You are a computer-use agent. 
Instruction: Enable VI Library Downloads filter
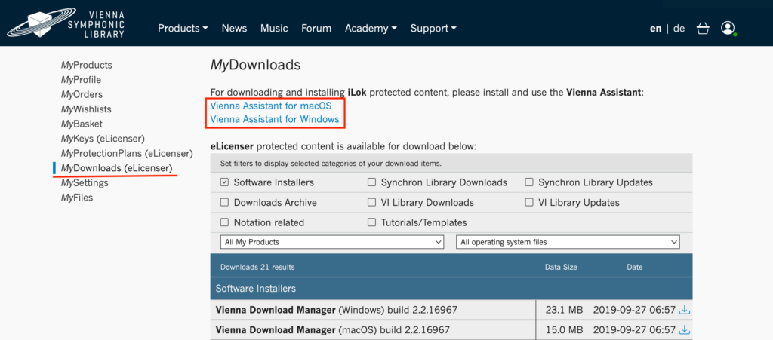[371, 202]
